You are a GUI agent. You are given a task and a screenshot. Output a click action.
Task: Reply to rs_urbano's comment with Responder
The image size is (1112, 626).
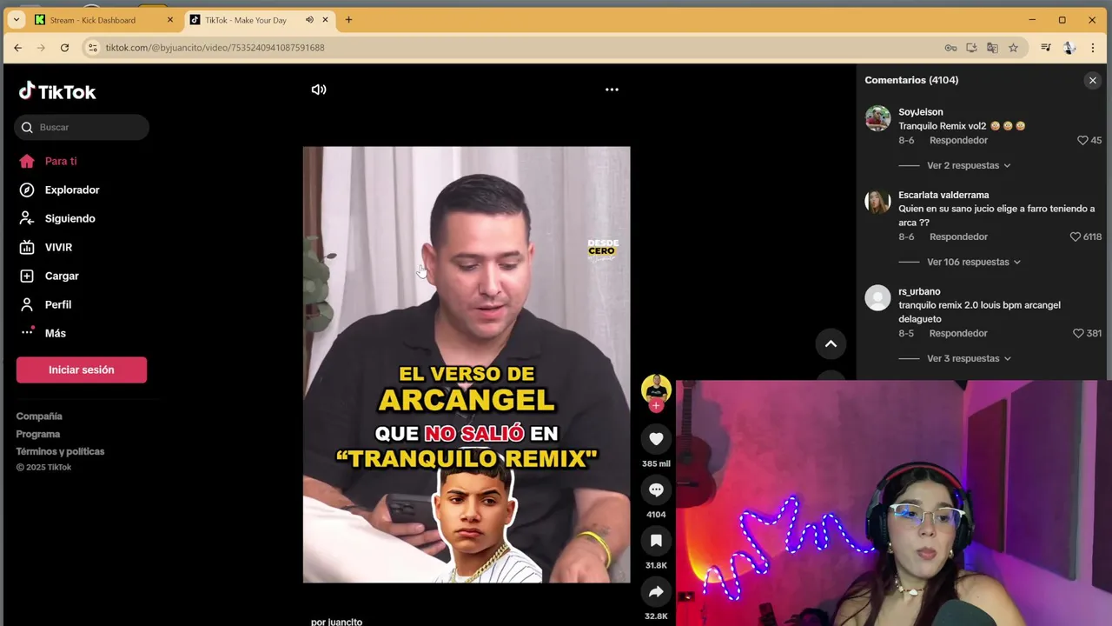click(958, 333)
